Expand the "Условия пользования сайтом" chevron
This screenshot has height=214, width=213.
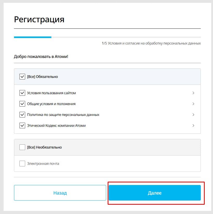(x=193, y=93)
